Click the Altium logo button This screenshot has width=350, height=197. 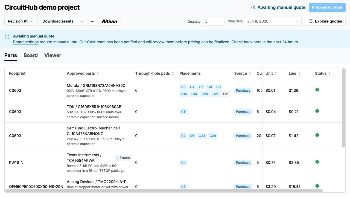tap(109, 21)
